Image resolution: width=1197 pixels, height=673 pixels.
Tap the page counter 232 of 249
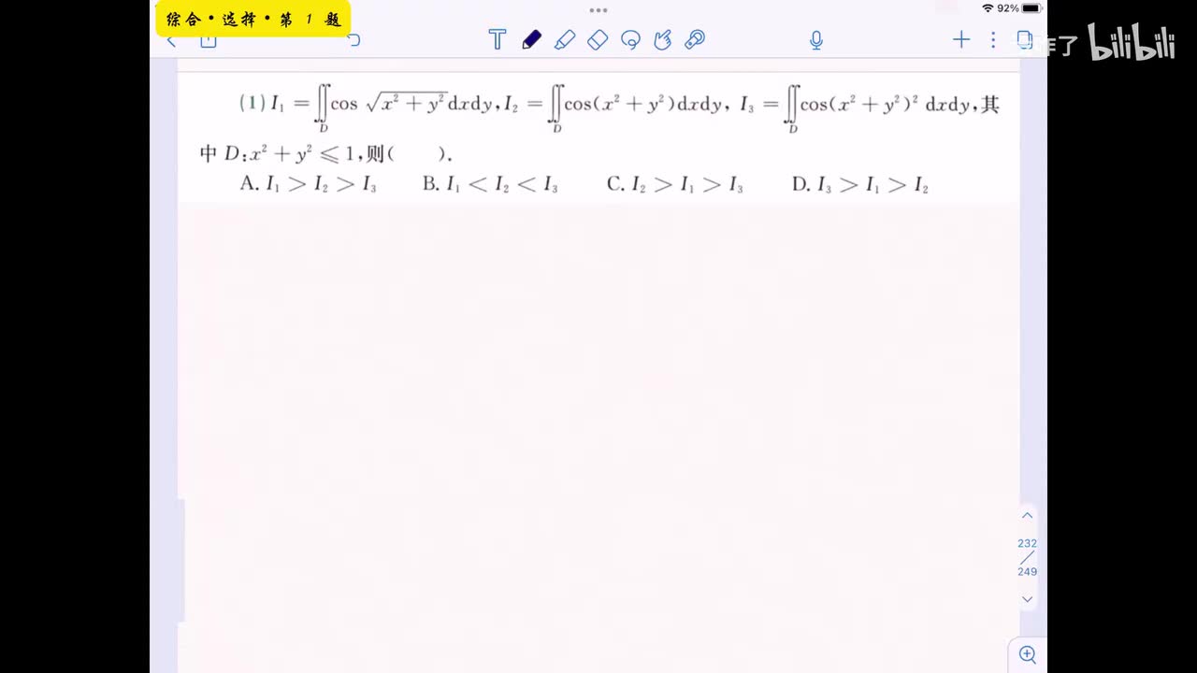1027,557
